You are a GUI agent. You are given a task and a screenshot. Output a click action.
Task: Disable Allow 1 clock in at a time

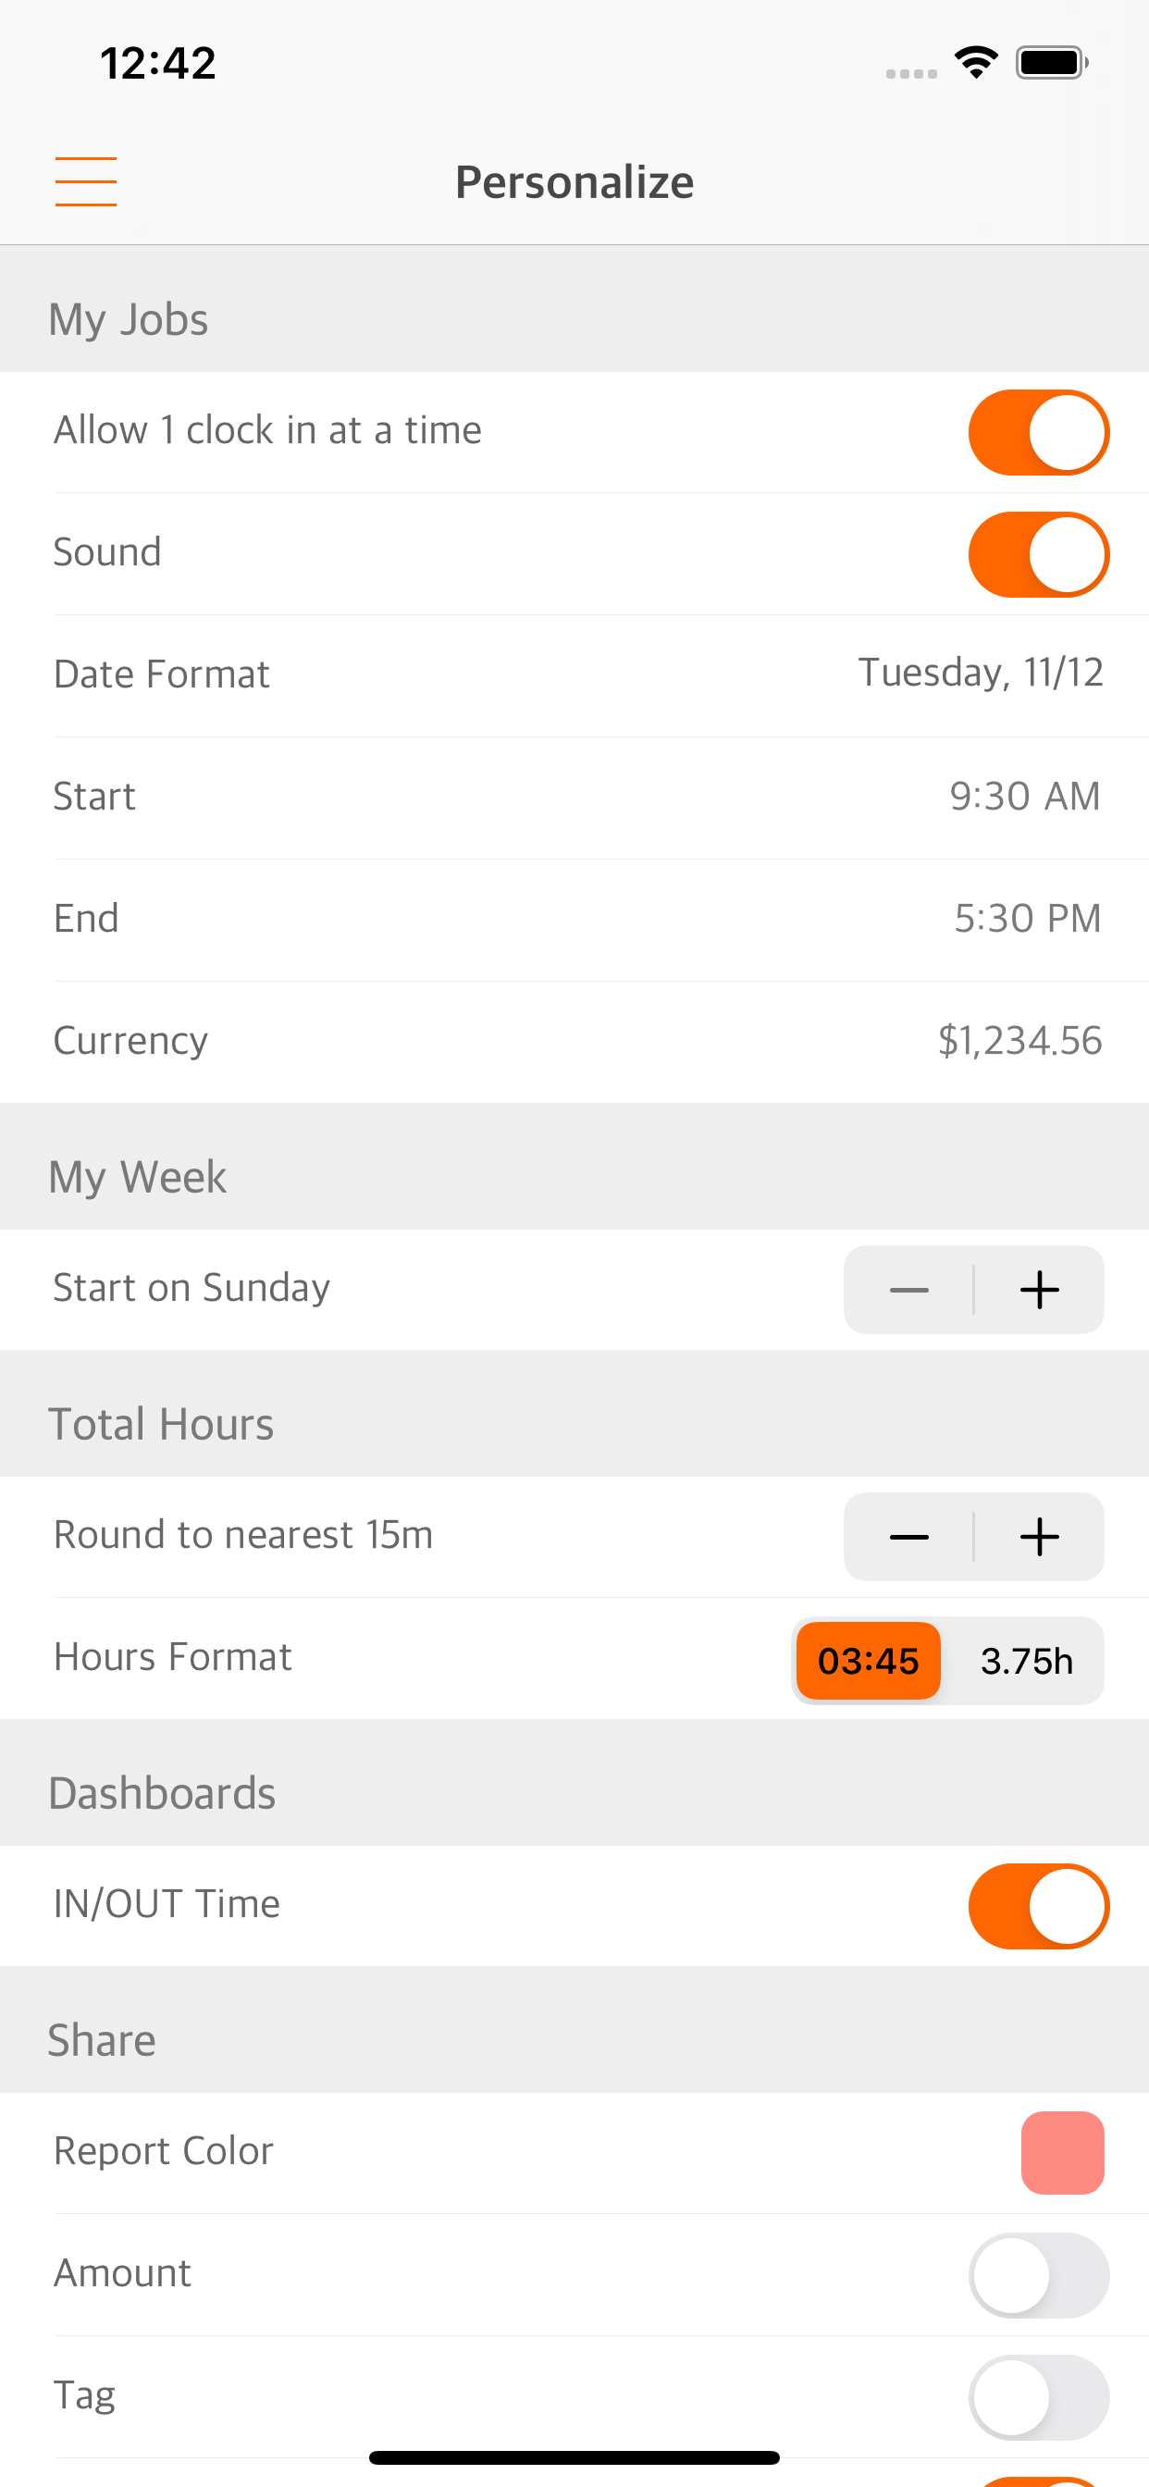pos(1039,432)
